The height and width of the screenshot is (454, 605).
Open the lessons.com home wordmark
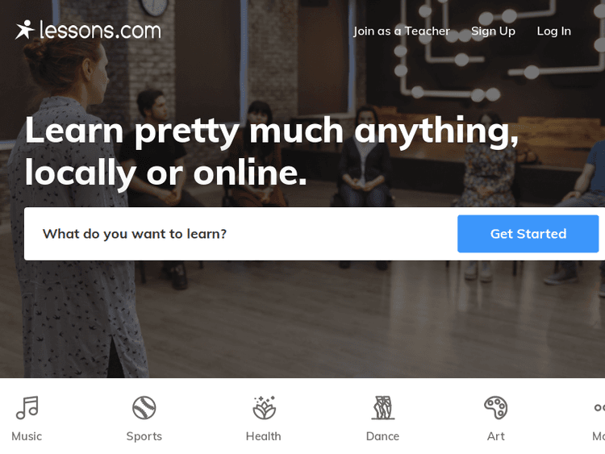tap(100, 30)
